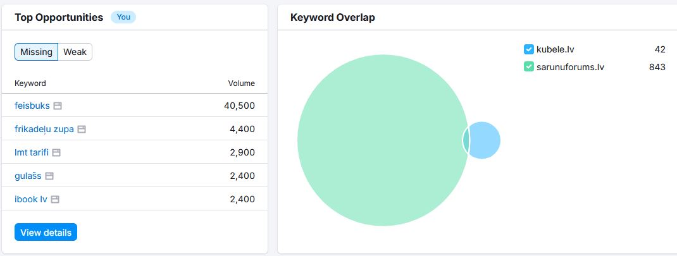
Task: Click the lmt tarifi keyword link
Action: (32, 152)
